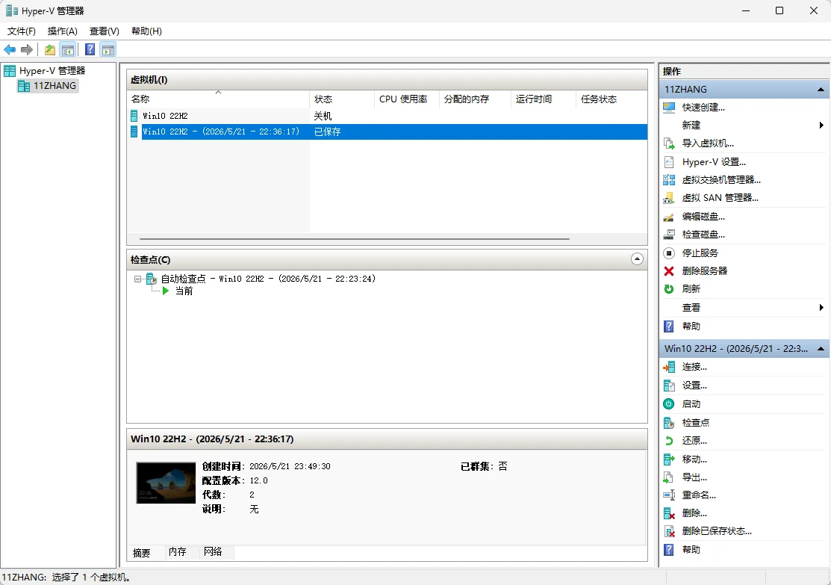Click the 虚拟交换机管理器 icon
The width and height of the screenshot is (831, 585).
(x=669, y=180)
